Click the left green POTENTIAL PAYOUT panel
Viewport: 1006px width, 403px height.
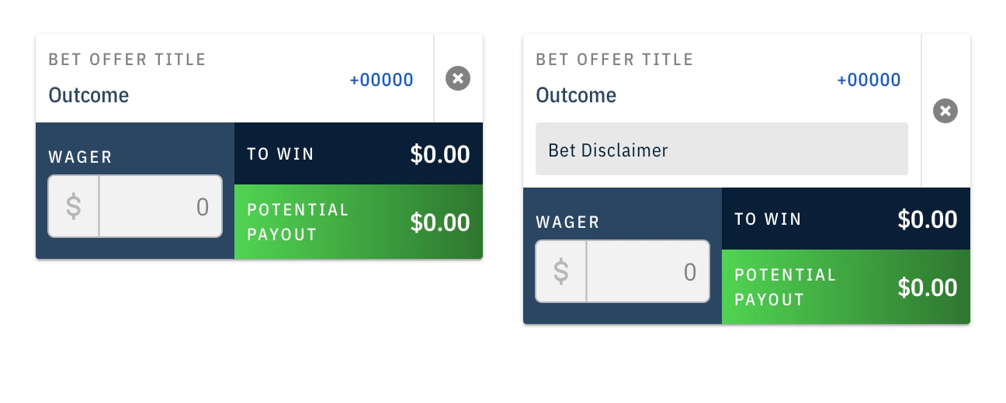click(359, 222)
